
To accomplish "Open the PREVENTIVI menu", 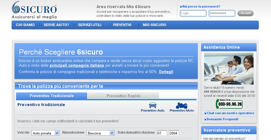I will pyautogui.click(x=122, y=25).
